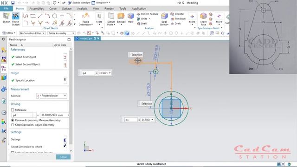297x167 pixels.
Task: Click the upper on-screen p4 name field
Action: [88, 73]
